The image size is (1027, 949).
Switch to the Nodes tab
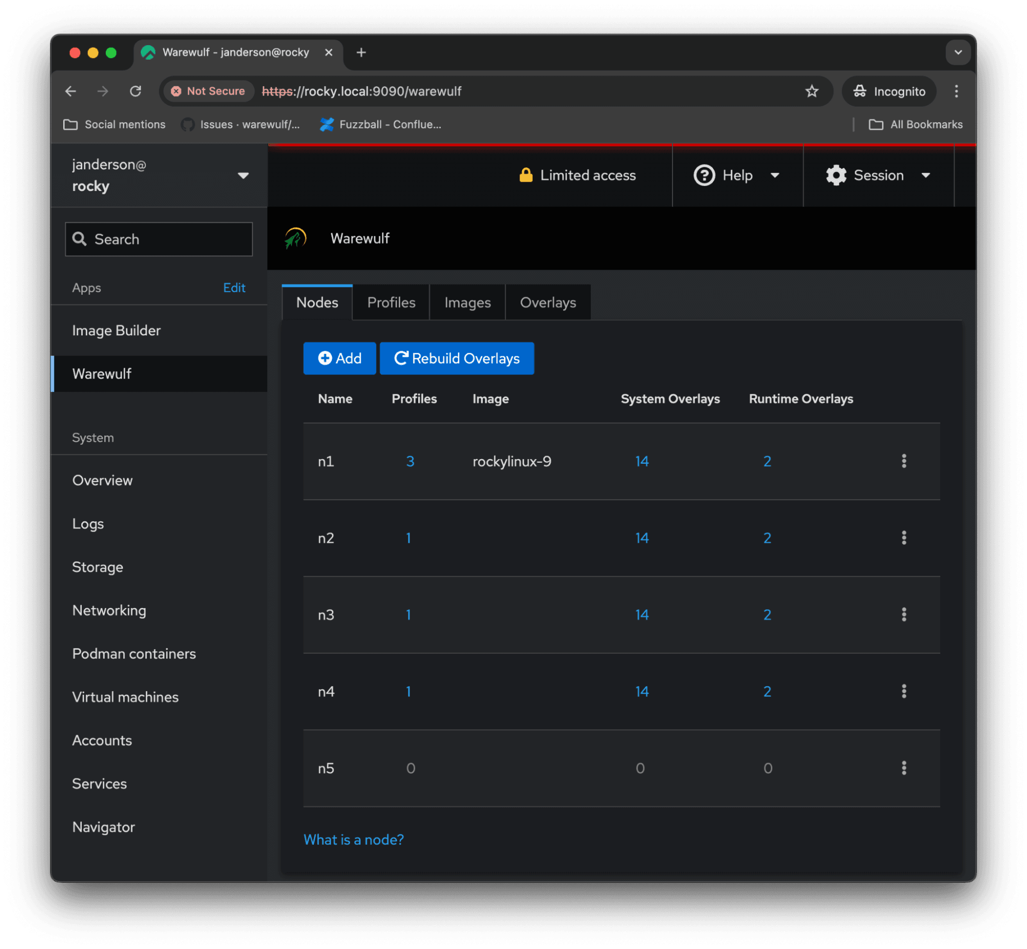point(318,302)
